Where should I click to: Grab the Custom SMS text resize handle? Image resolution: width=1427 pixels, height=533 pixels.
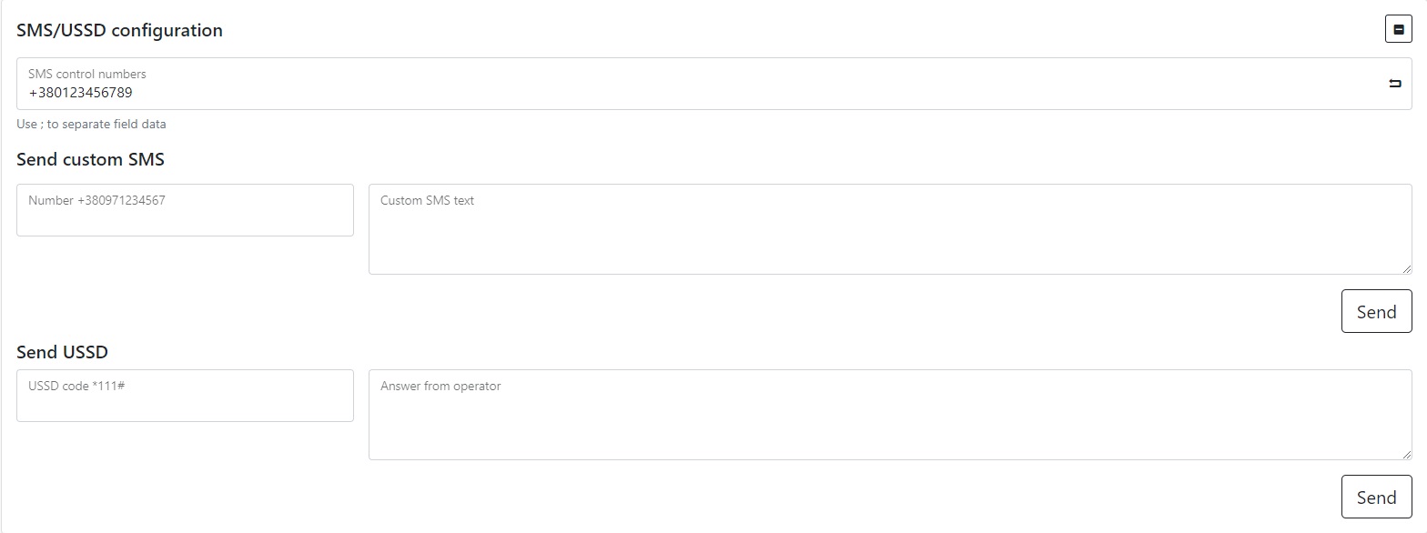click(x=1406, y=268)
